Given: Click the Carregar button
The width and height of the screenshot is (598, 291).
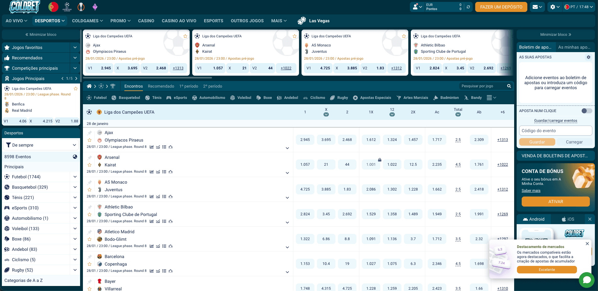Looking at the screenshot, I should 574,142.
